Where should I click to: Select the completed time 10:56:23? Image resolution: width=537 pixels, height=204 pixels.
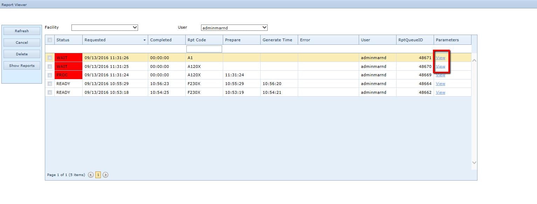tap(159, 84)
